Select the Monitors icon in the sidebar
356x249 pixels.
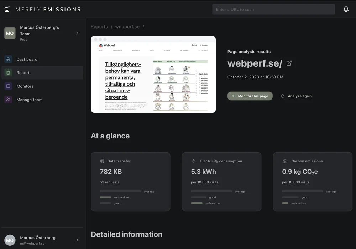pyautogui.click(x=8, y=86)
